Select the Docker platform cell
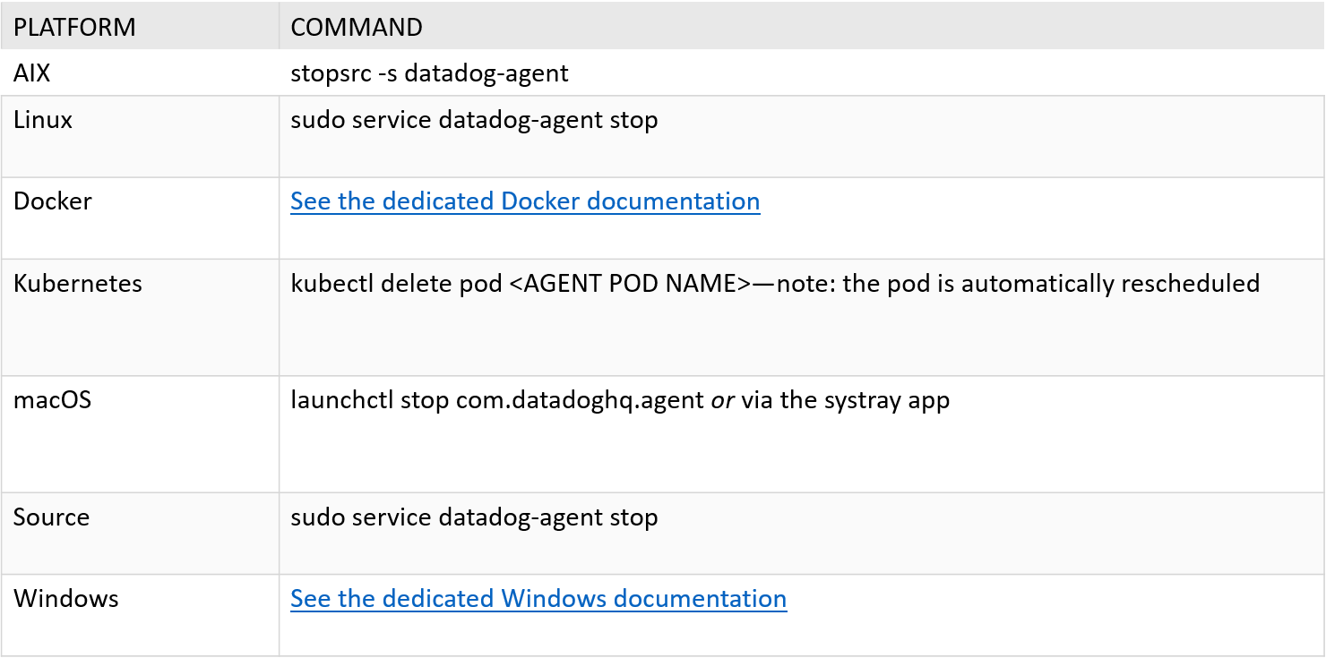 53,201
